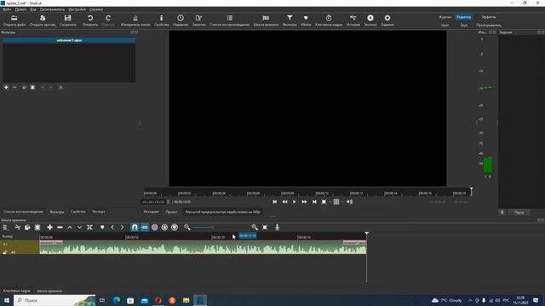Select the Editor layout button
The image size is (545, 306).
(x=463, y=17)
